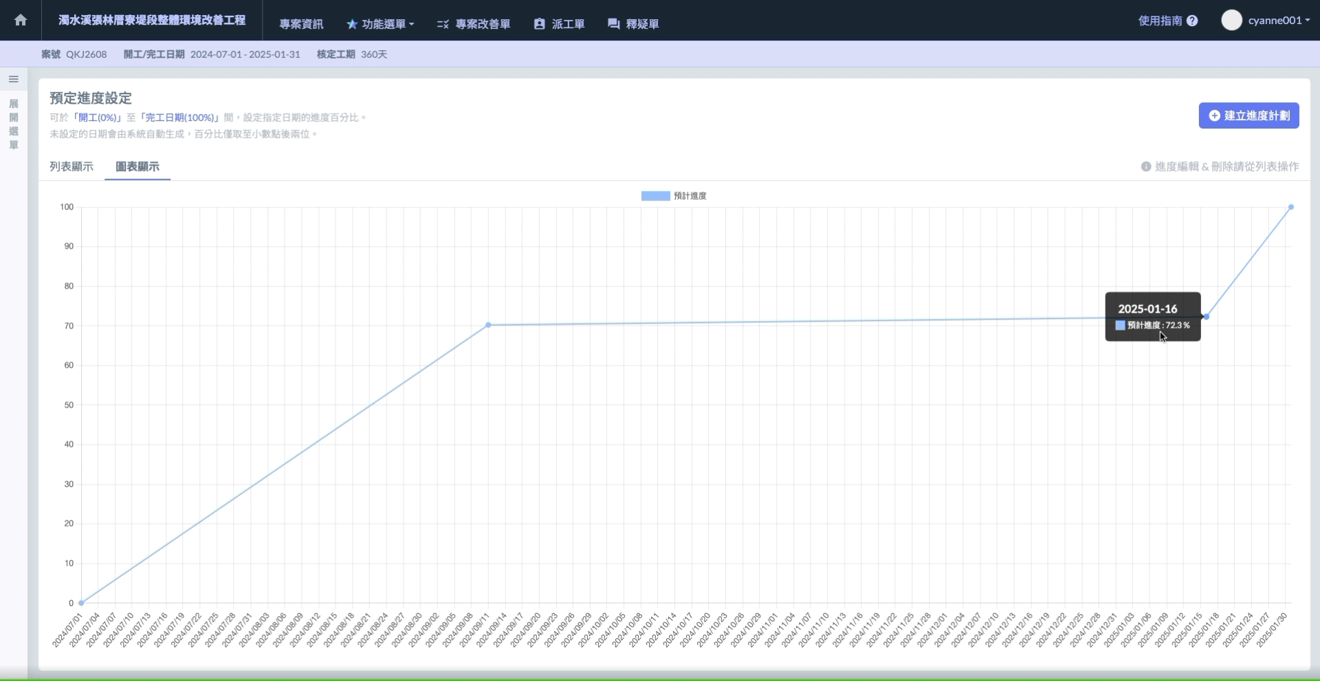
Task: Toggle the hamburger sidebar menu icon
Action: click(13, 79)
